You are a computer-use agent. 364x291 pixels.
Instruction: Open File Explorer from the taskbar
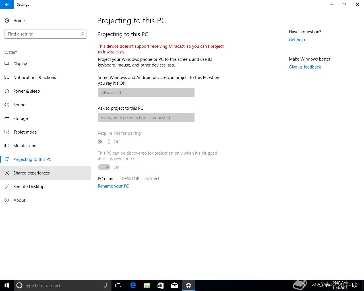[147, 285]
